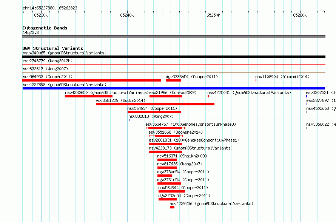This screenshot has width=336, height=222.
Task: Open nsv564933 (Cooper2011) variant label
Action: tap(48, 77)
